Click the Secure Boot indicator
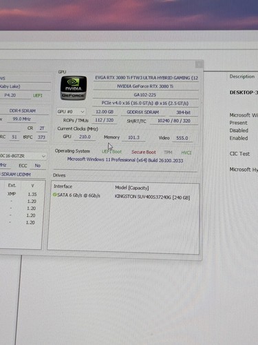The height and width of the screenshot is (345, 258). coord(144,152)
